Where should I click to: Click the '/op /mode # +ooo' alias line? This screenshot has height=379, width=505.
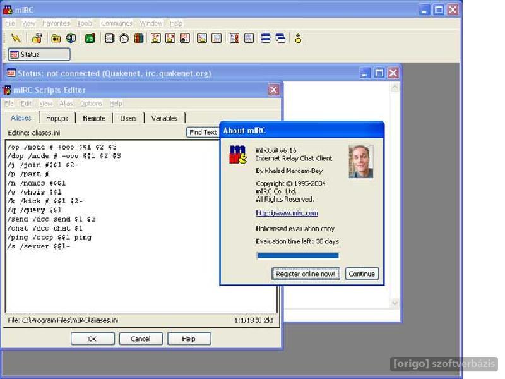[62, 147]
